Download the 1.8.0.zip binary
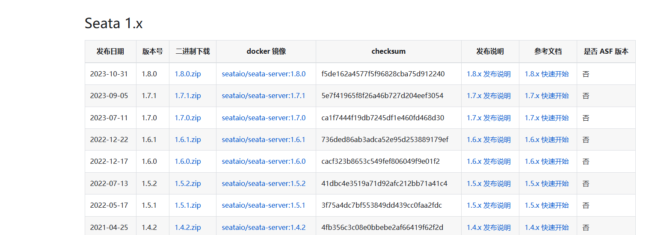The width and height of the screenshot is (652, 235). coord(187,74)
